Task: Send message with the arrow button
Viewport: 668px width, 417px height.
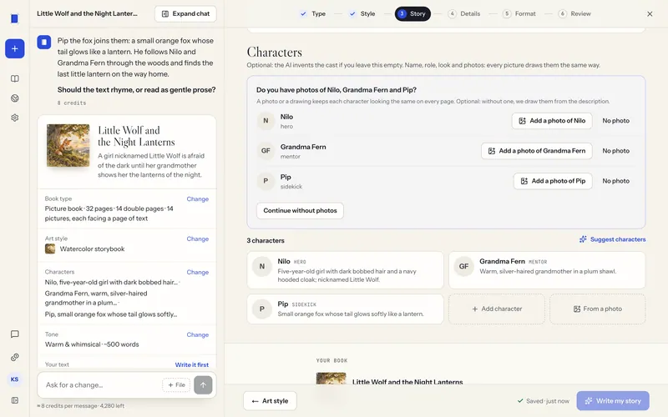Action: point(203,385)
